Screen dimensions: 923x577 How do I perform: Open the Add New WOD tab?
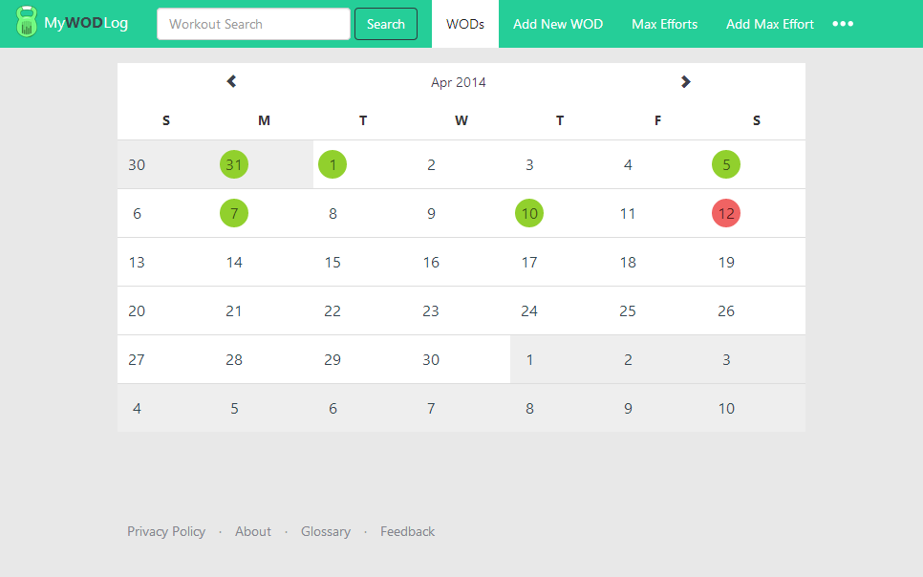[x=558, y=24]
